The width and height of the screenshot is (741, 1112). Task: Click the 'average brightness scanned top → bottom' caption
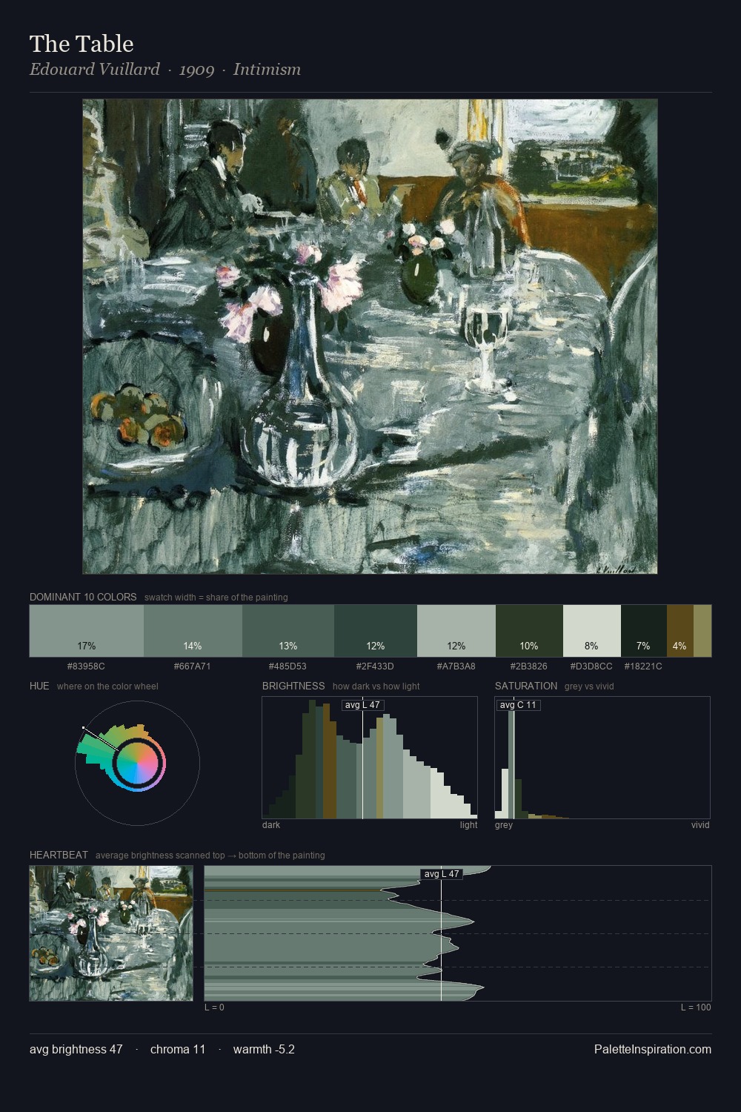[x=210, y=855]
